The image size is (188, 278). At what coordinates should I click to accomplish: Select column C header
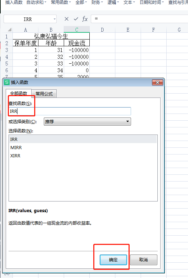pos(77,30)
